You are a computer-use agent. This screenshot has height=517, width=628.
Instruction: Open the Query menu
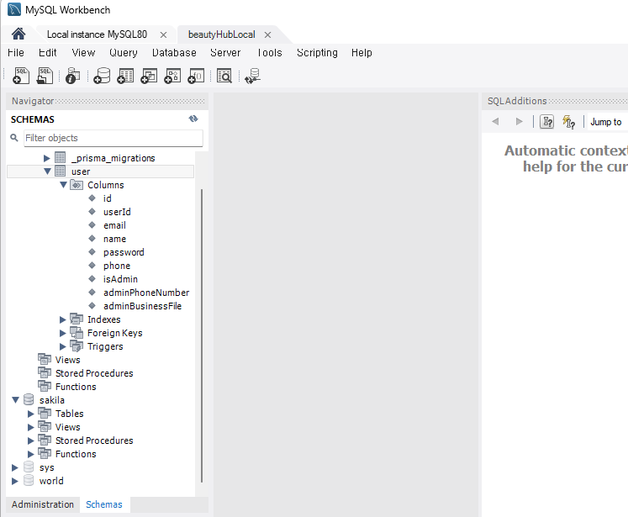click(x=124, y=52)
